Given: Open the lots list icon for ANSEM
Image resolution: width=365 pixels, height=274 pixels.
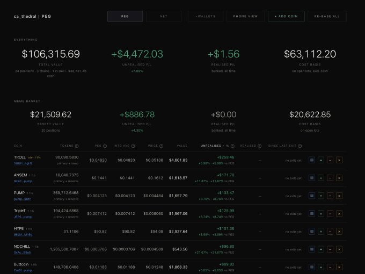Looking at the screenshot, I should click(312, 178).
